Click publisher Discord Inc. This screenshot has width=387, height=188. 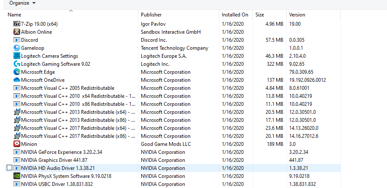tap(154, 40)
